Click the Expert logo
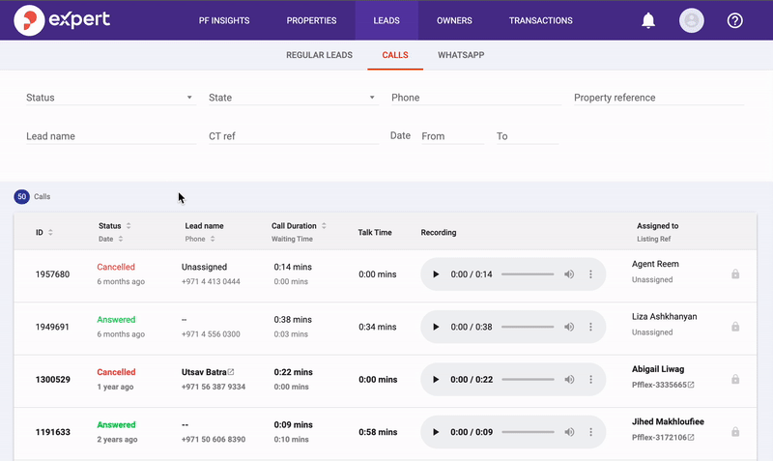 point(62,20)
